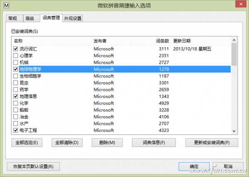
Task: Enable the 心理学 dictionary checkbox
Action: coord(16,56)
